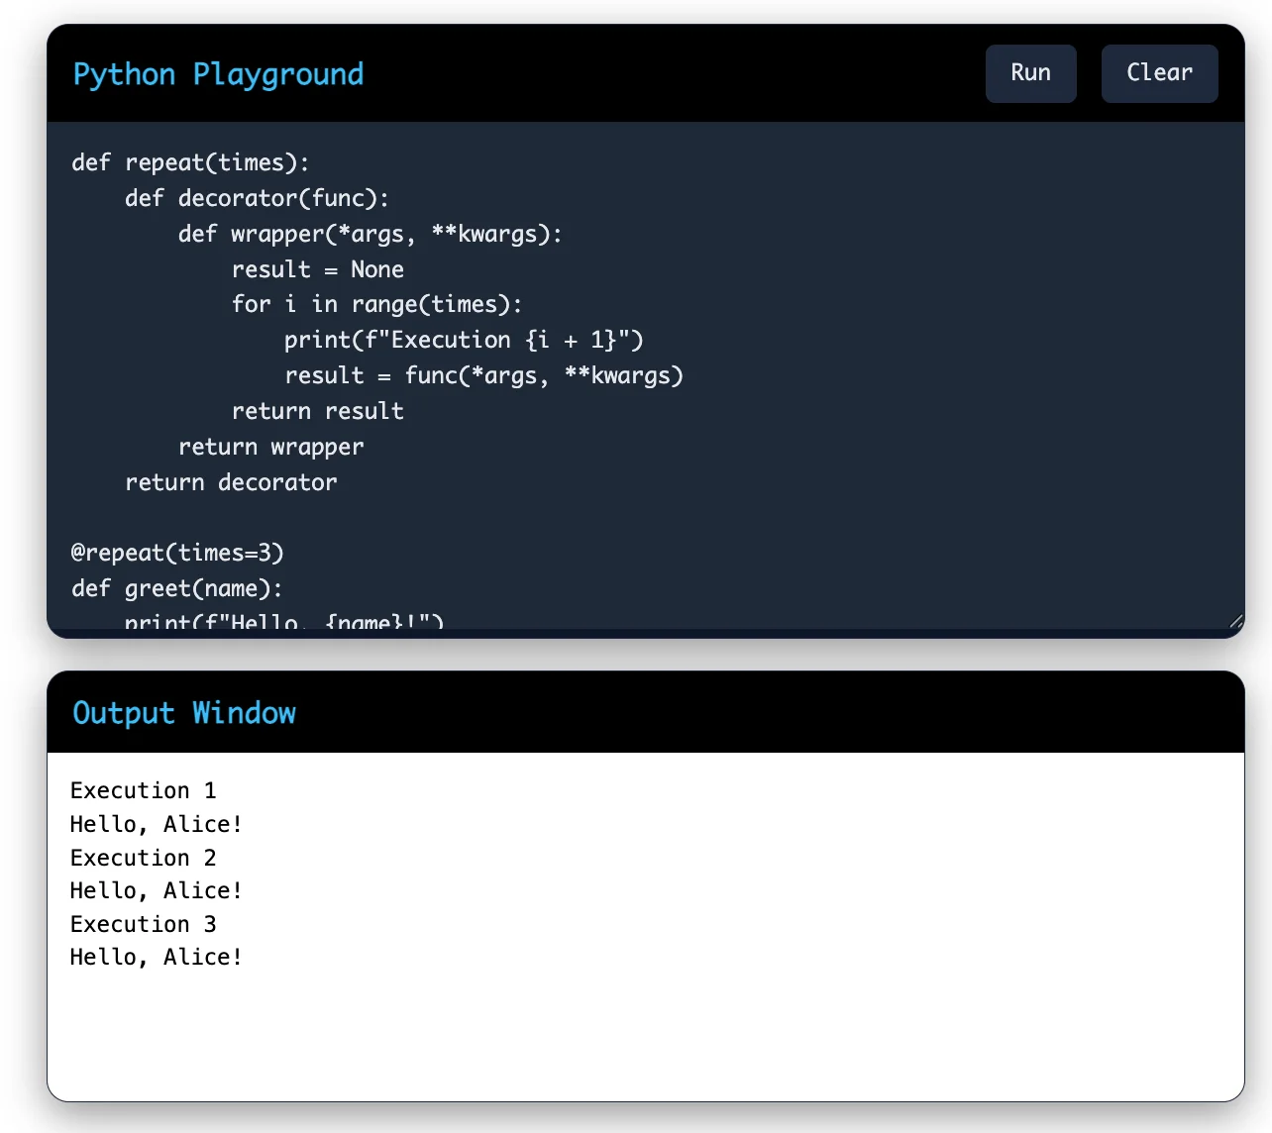Click the 'return decorator' code line
This screenshot has width=1272, height=1133.
coord(231,482)
